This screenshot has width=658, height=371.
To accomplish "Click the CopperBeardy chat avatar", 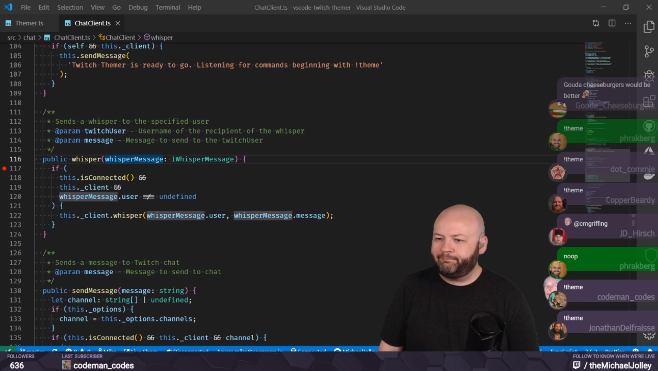I will point(558,203).
